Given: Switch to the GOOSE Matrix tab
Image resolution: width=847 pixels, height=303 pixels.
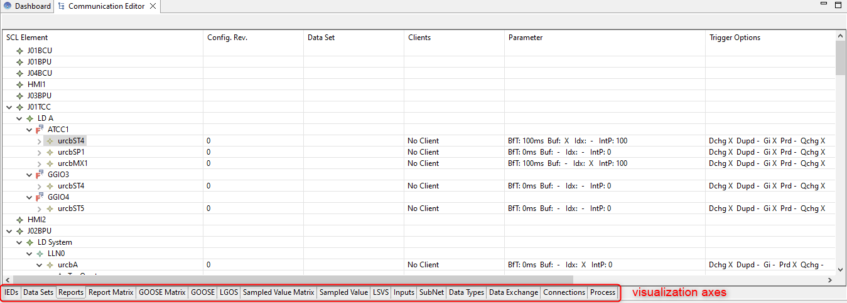Looking at the screenshot, I should coord(162,292).
